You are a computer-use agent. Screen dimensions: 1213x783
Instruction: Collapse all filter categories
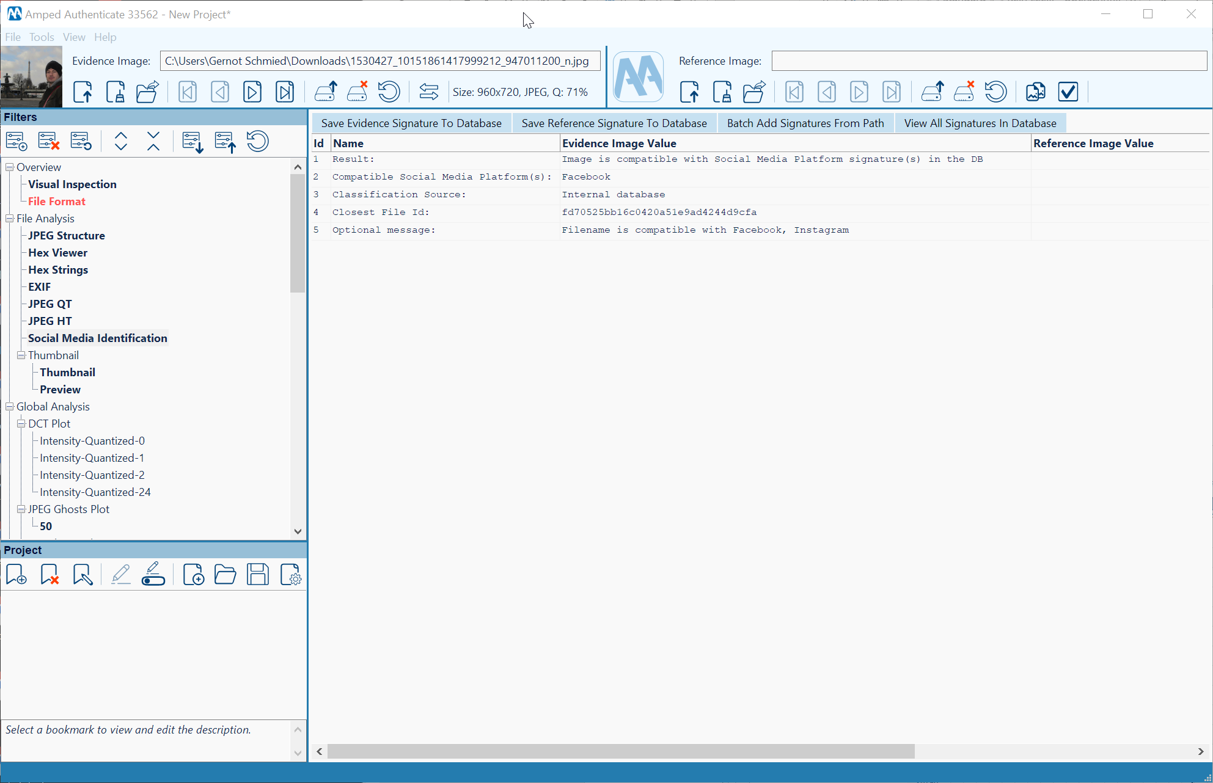[x=153, y=140]
